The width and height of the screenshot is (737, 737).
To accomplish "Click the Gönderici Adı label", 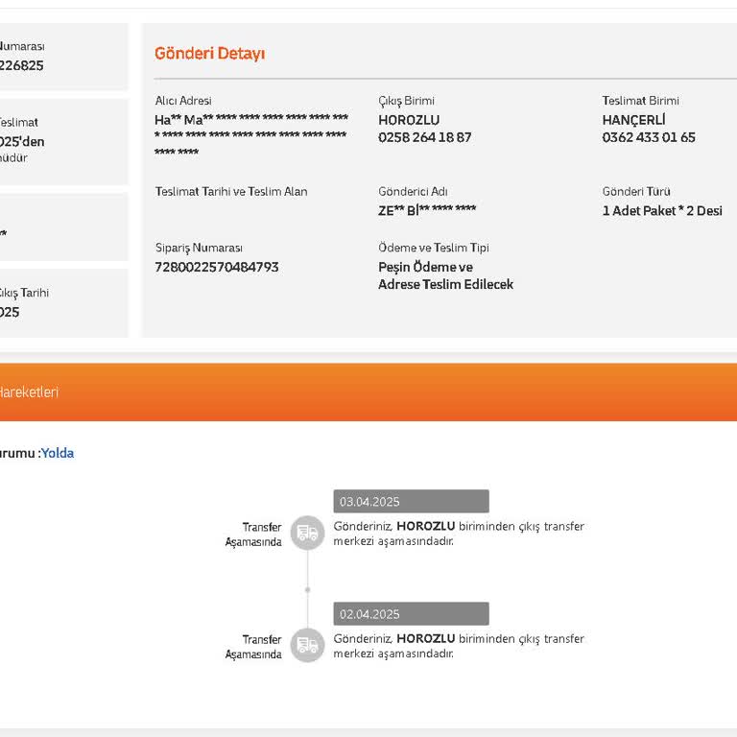I will 413,191.
